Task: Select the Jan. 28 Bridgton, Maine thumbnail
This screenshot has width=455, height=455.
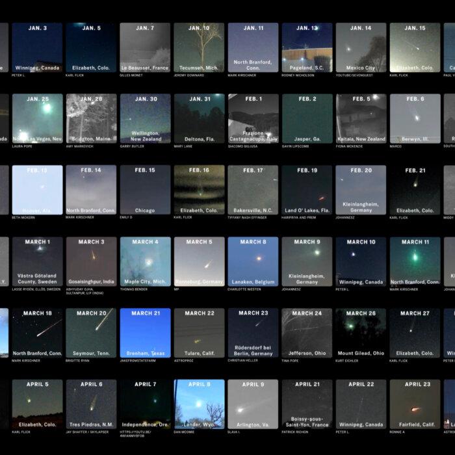Action: click(92, 118)
